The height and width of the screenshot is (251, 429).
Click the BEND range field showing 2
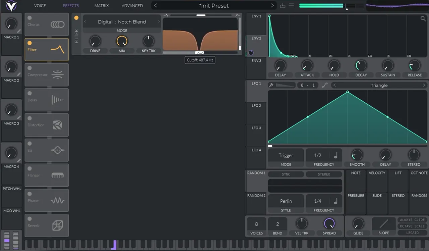pyautogui.click(x=278, y=224)
